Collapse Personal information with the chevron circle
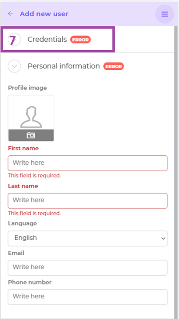The image size is (179, 319). pos(14,66)
